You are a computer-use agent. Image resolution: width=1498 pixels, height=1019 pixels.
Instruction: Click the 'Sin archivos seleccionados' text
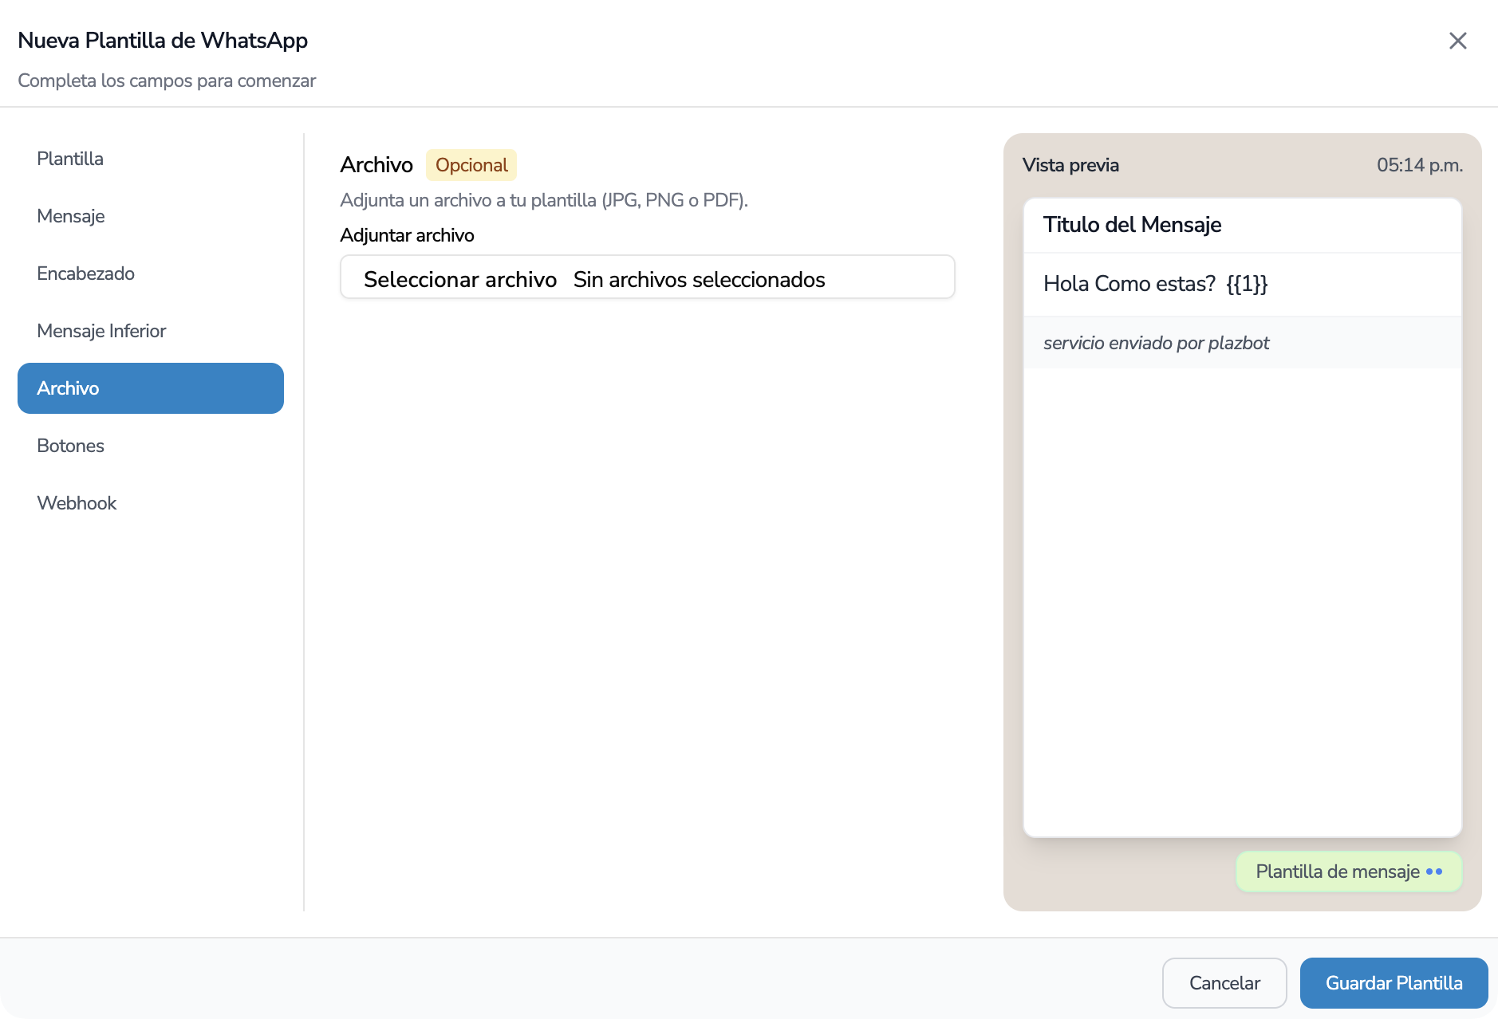(699, 279)
